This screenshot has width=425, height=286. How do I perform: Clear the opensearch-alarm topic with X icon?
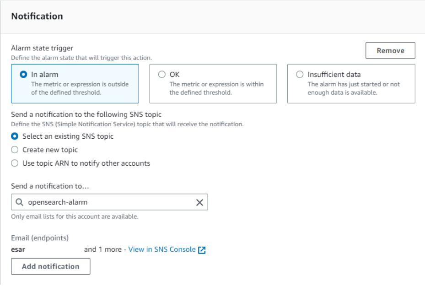199,202
